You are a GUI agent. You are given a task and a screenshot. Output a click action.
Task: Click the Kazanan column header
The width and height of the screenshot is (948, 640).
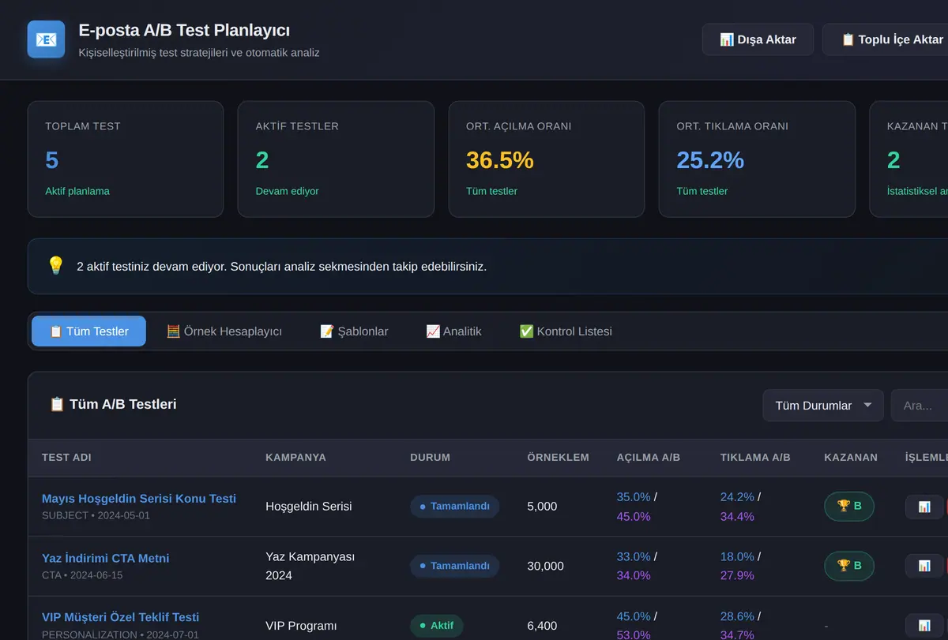pyautogui.click(x=851, y=458)
